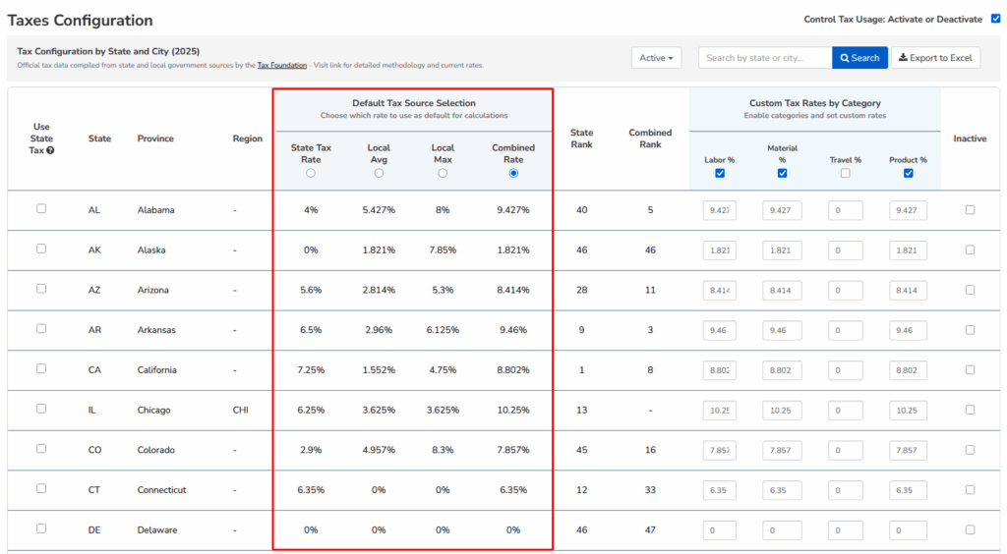The width and height of the screenshot is (1007, 554).
Task: Click the Connecticut province name
Action: (x=161, y=490)
